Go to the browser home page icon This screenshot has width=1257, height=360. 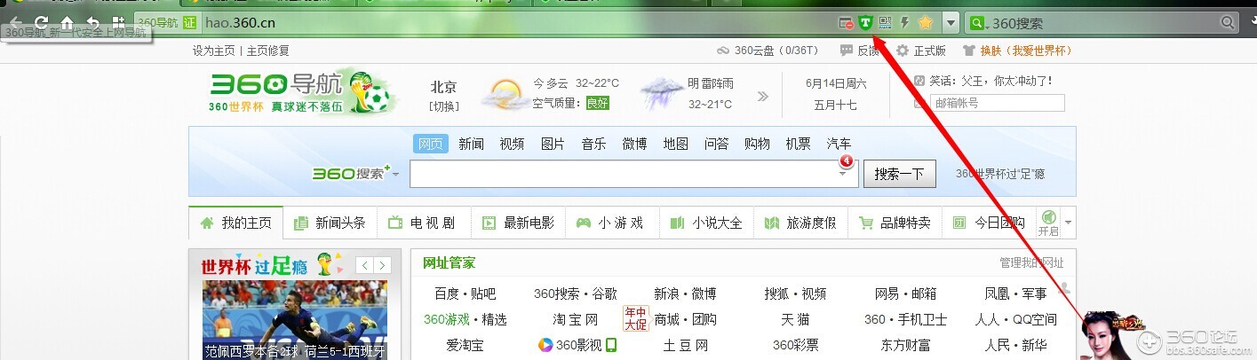[68, 22]
